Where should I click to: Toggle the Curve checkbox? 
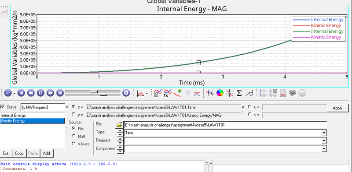click(x=3, y=107)
